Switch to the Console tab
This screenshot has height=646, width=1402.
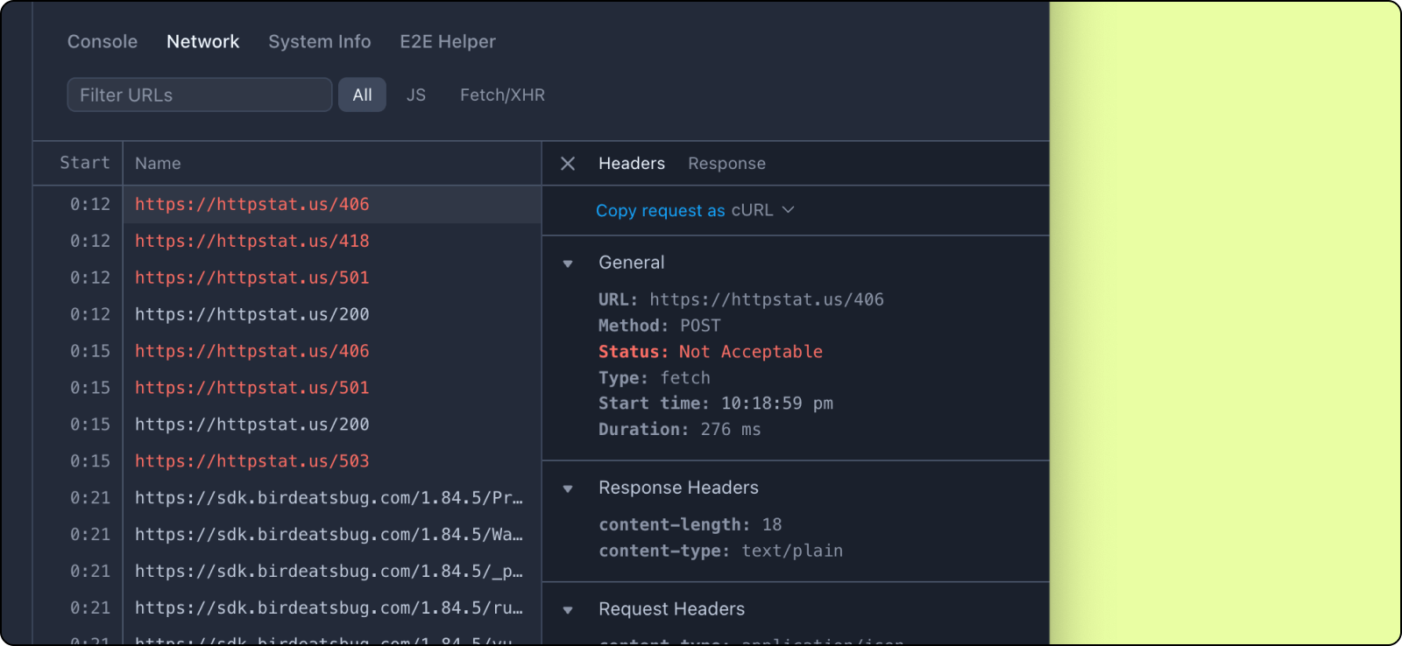point(103,42)
